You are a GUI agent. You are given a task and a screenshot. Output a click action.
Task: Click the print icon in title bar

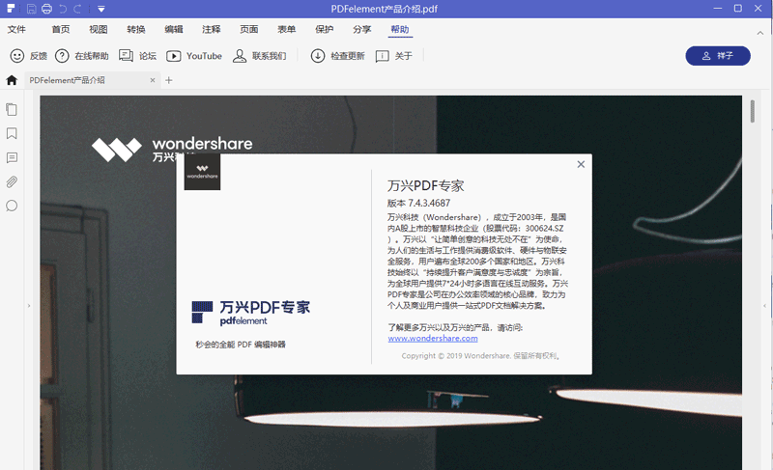tap(46, 9)
